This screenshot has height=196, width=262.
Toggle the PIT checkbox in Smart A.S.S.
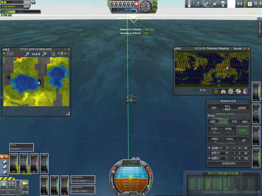209,153
